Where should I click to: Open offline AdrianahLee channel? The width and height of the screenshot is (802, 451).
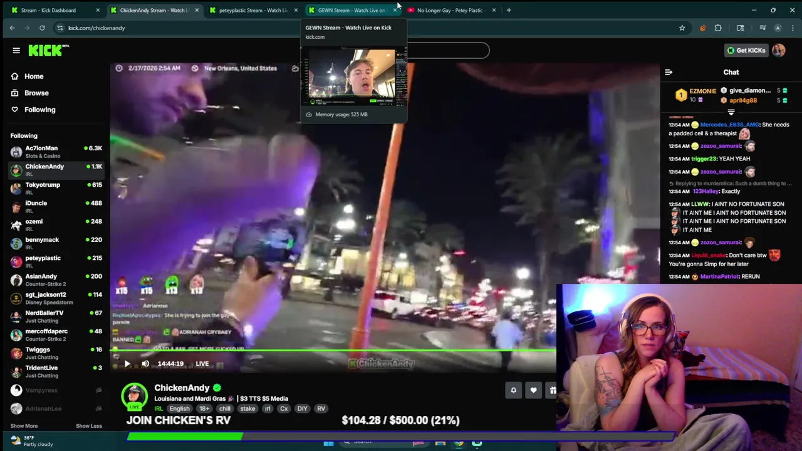coord(56,408)
